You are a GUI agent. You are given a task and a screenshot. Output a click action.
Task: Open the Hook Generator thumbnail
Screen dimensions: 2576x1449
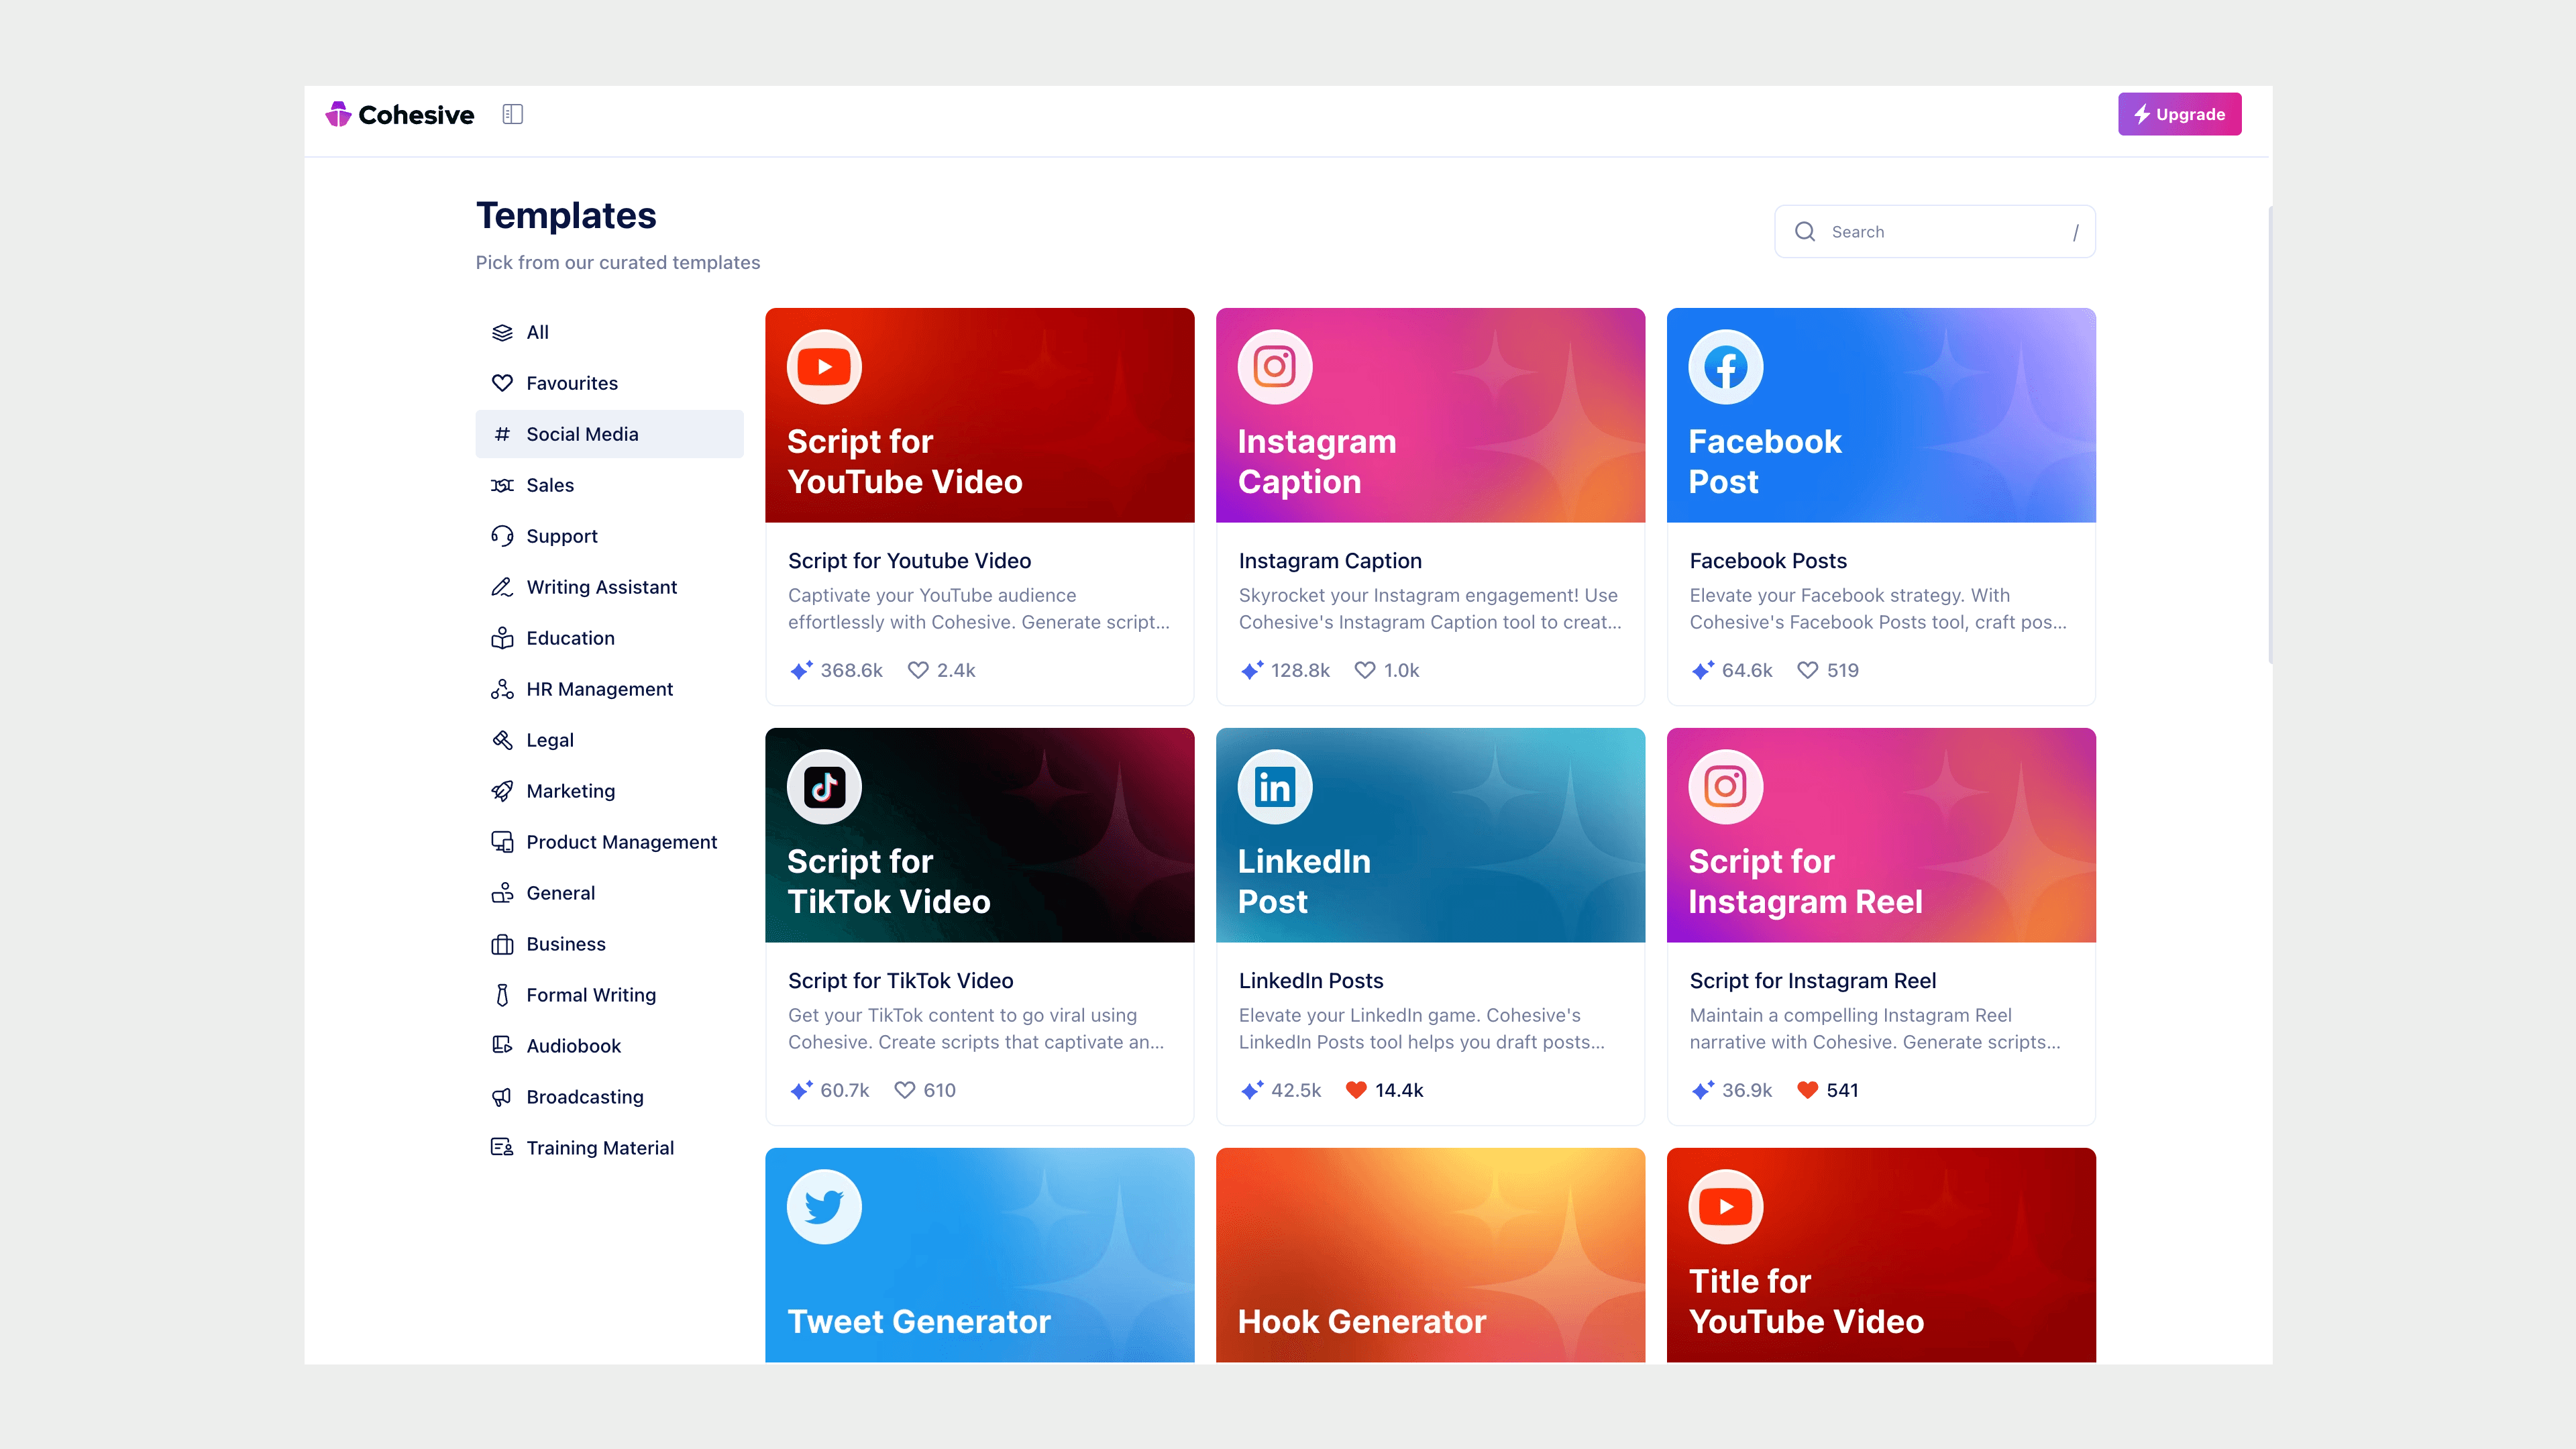[1429, 1254]
